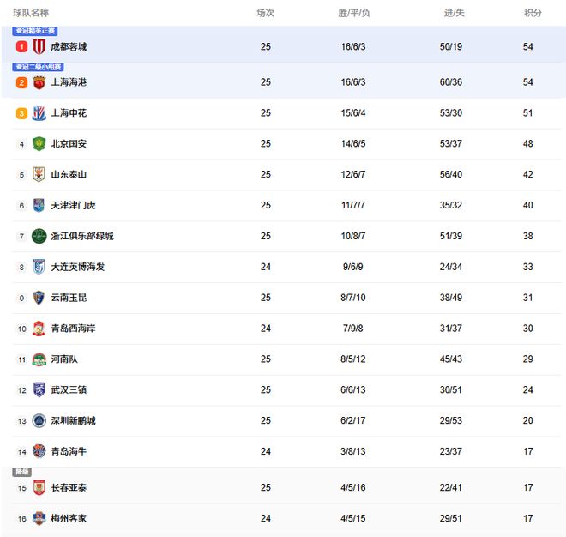
Task: Click the 山东泰山 team crest
Action: [x=39, y=175]
